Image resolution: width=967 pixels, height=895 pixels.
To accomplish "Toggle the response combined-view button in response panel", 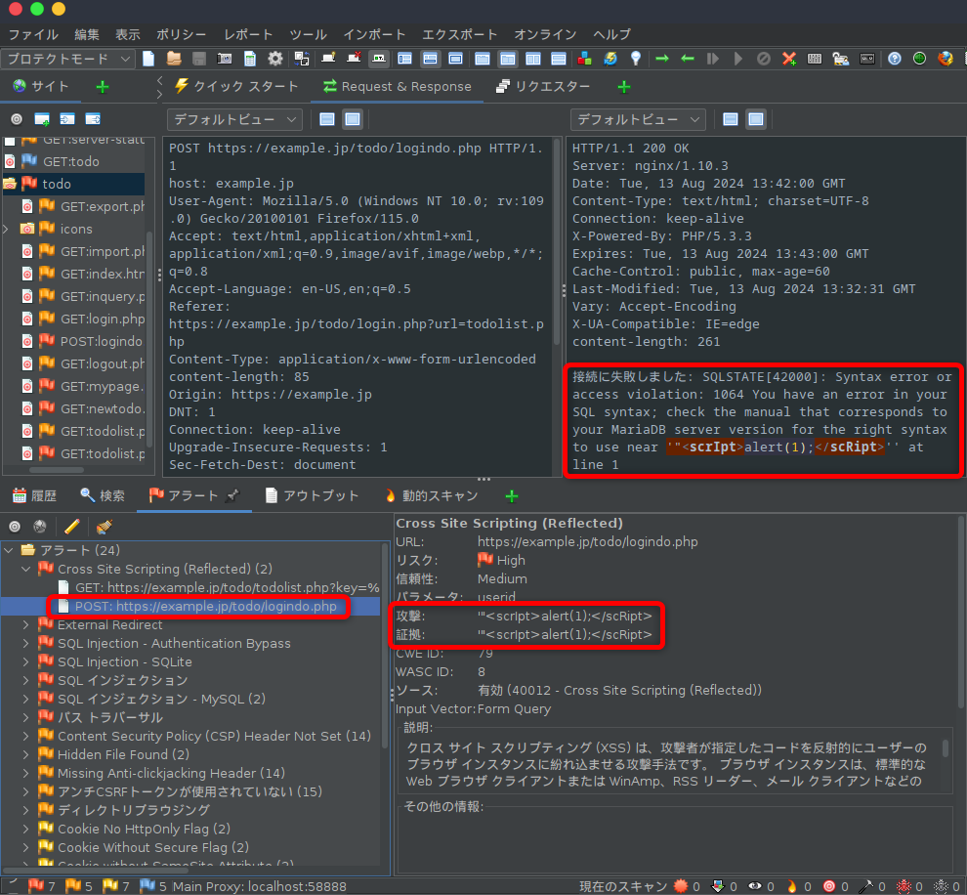I will pos(755,119).
